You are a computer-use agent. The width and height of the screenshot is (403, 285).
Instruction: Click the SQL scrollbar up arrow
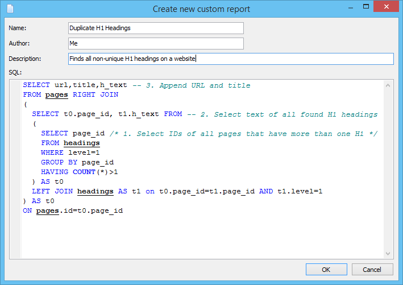click(x=388, y=86)
